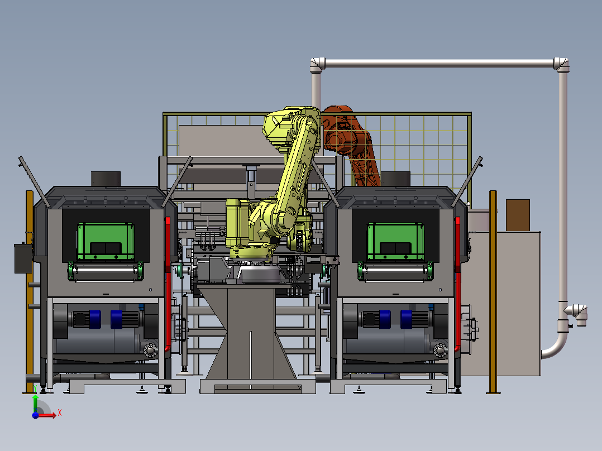Pick the central robot pedestal base
The height and width of the screenshot is (451, 602).
251,338
